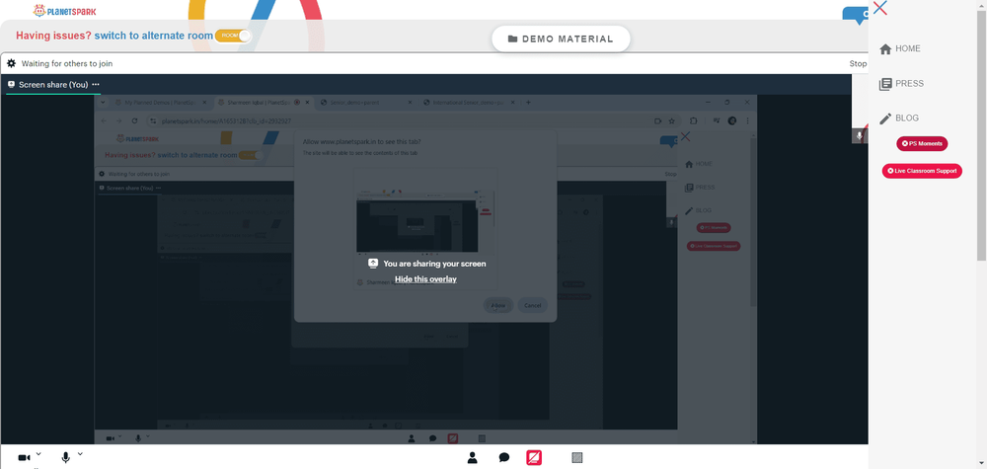
Task: Open the chat speech bubble icon
Action: click(x=504, y=458)
